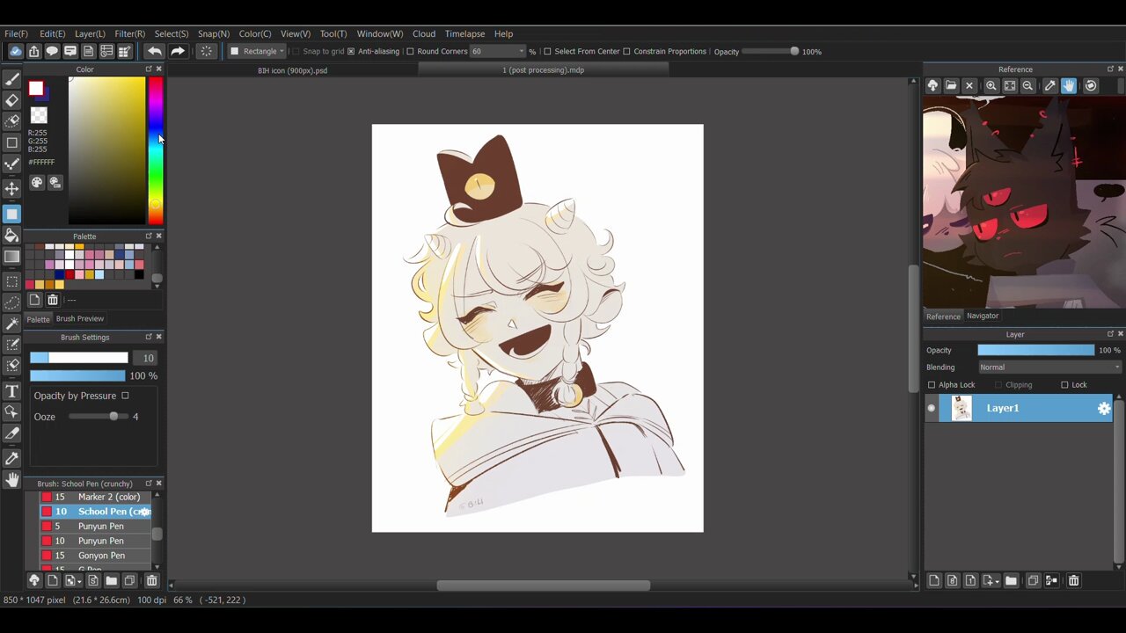Screen dimensions: 1126x633
Task: Open the Rectangle shape dropdown
Action: click(258, 51)
